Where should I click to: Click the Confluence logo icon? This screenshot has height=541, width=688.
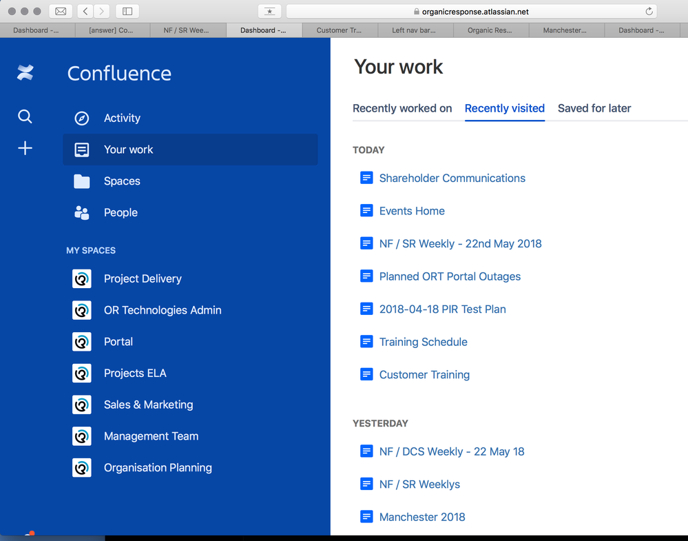pyautogui.click(x=25, y=72)
